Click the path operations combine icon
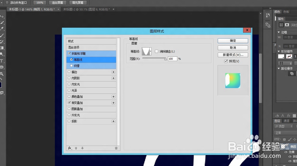 (292, 73)
